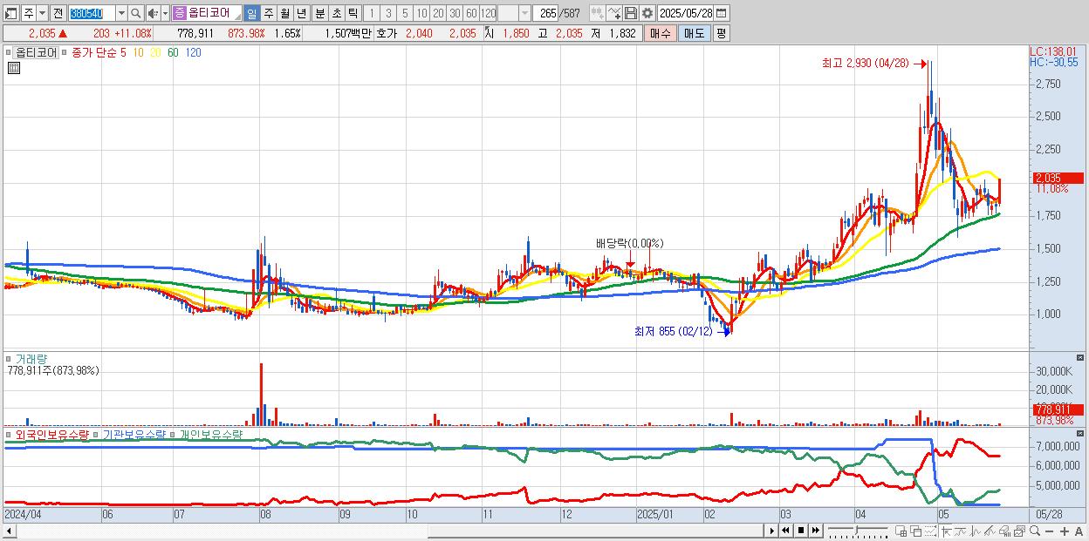The height and width of the screenshot is (541, 1089).
Task: Click the 거래량 volume panel label
Action: point(31,358)
